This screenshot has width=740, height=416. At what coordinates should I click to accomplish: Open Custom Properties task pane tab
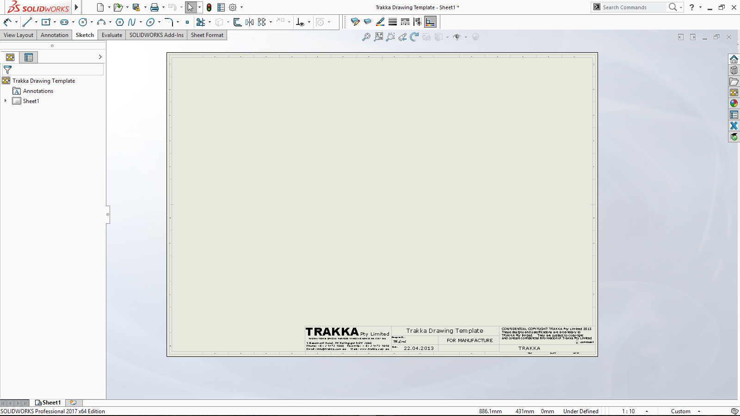(734, 115)
